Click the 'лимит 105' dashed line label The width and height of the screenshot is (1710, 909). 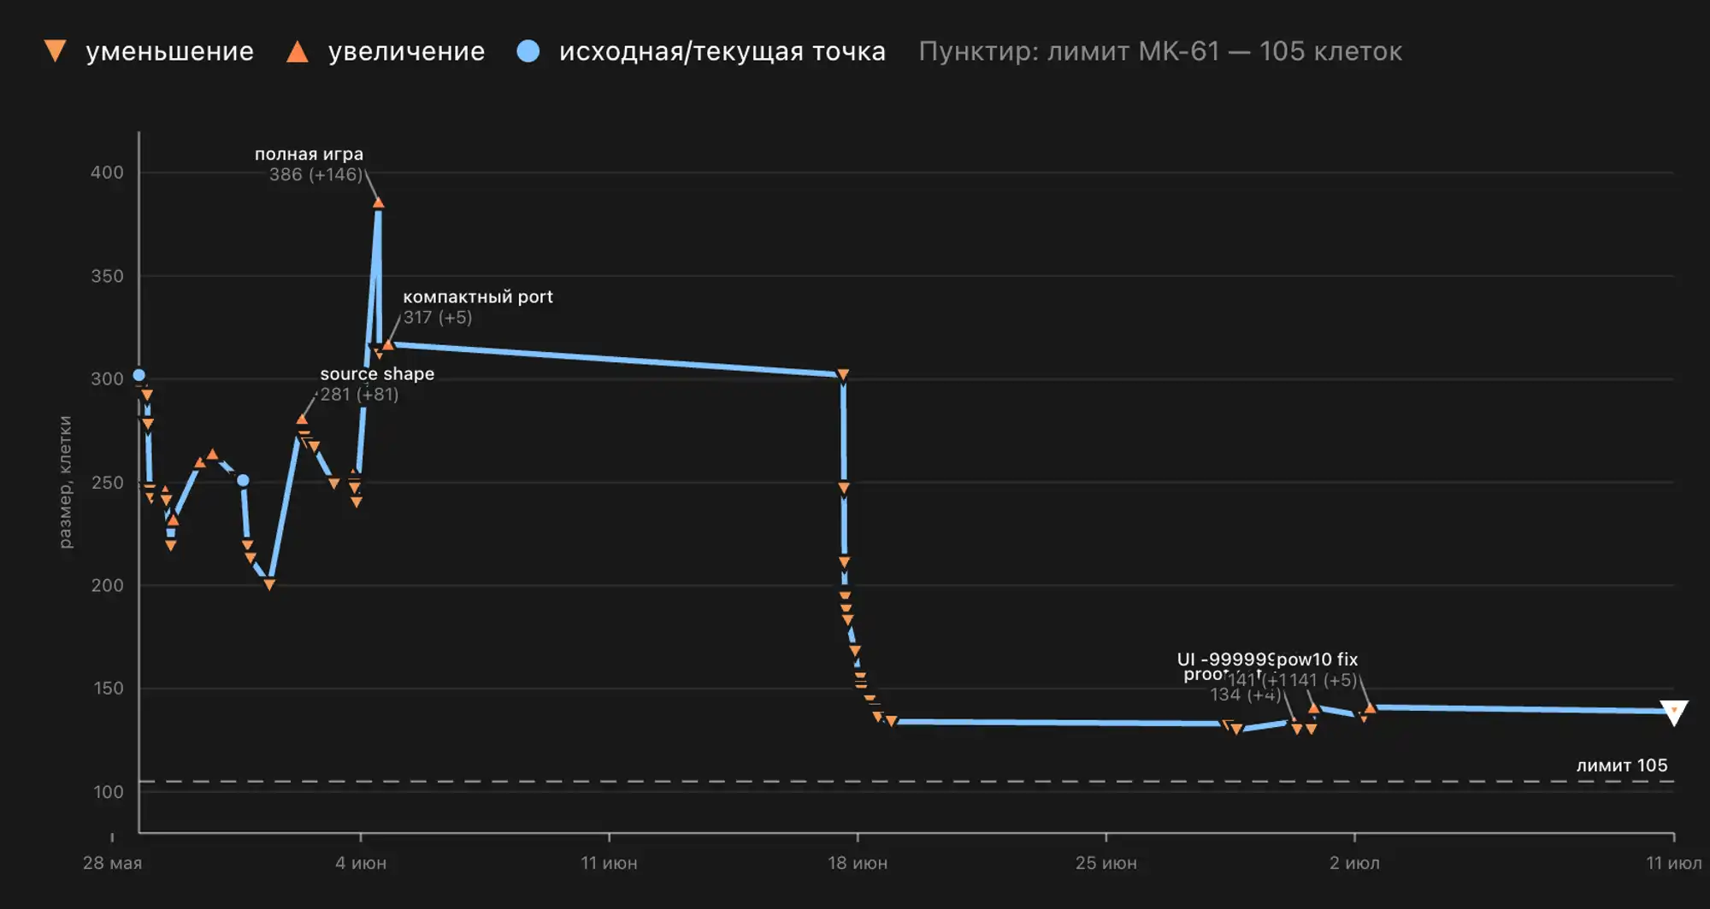1622,765
